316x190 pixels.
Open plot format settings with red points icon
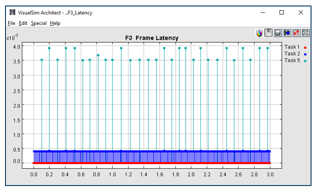[x=296, y=33]
